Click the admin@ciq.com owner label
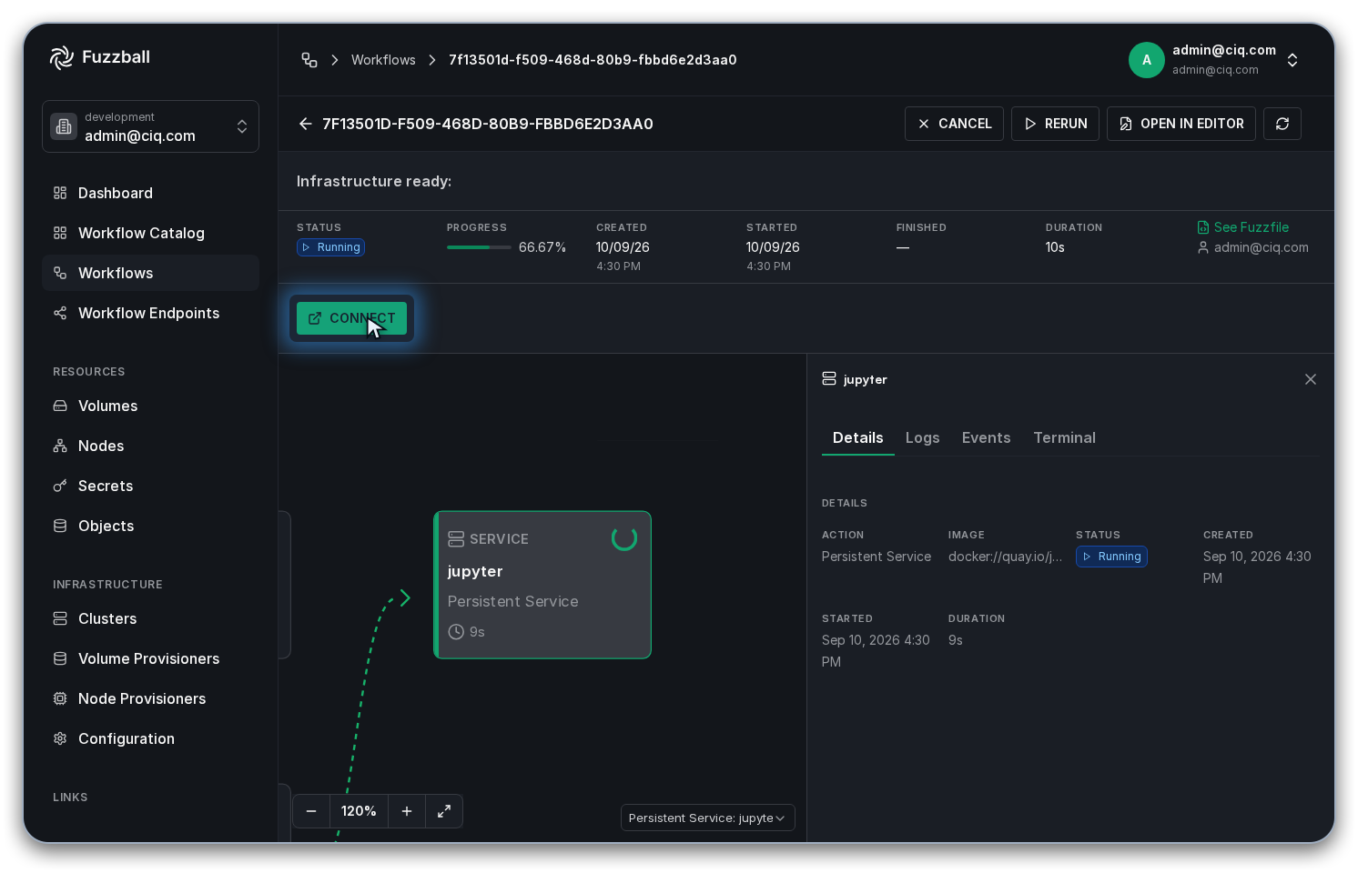The height and width of the screenshot is (873, 1358). 1253,247
